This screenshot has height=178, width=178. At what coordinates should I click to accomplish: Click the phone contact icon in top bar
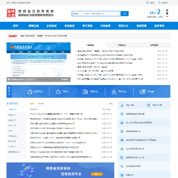160,2
